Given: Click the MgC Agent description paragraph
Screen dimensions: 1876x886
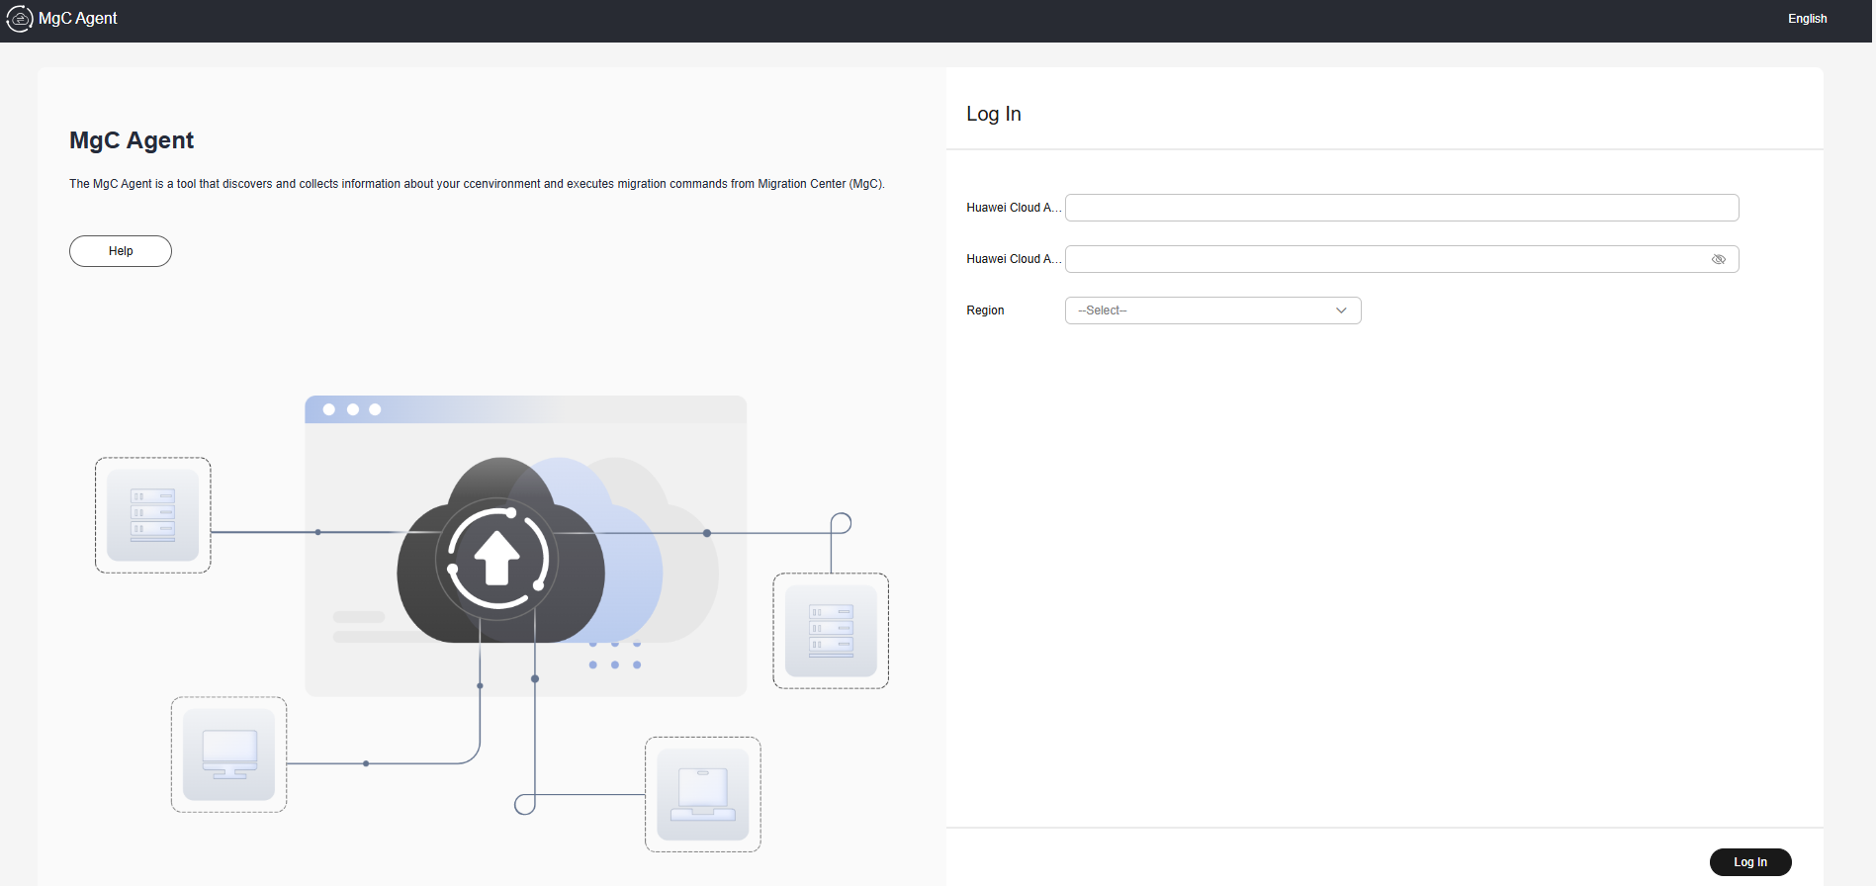Looking at the screenshot, I should pos(477,184).
